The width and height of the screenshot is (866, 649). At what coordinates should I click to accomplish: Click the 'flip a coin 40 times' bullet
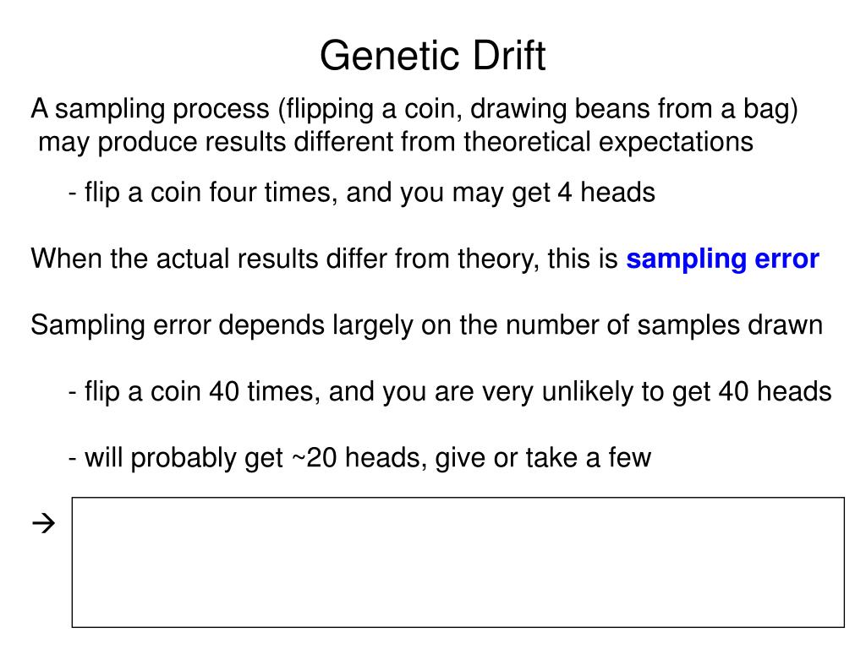point(450,391)
